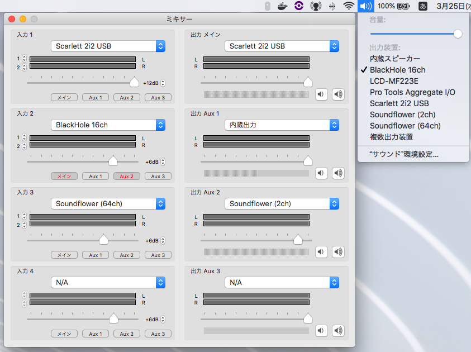The width and height of the screenshot is (471, 352).
Task: Open the Bluetooth menu bar icon
Action: [332, 6]
